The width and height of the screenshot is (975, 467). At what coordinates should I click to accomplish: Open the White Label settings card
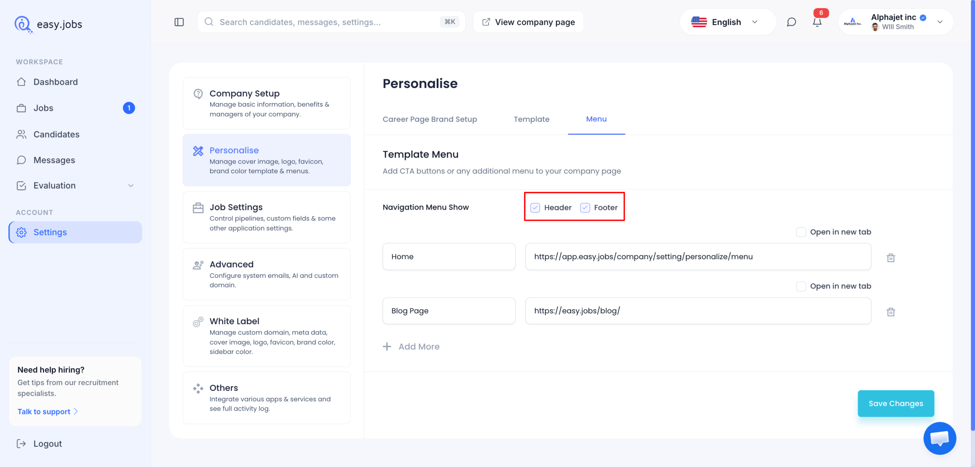(267, 336)
